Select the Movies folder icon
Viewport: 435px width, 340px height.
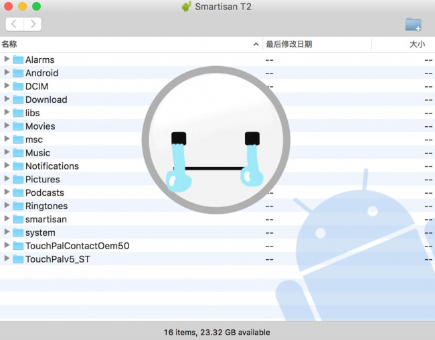pos(18,126)
